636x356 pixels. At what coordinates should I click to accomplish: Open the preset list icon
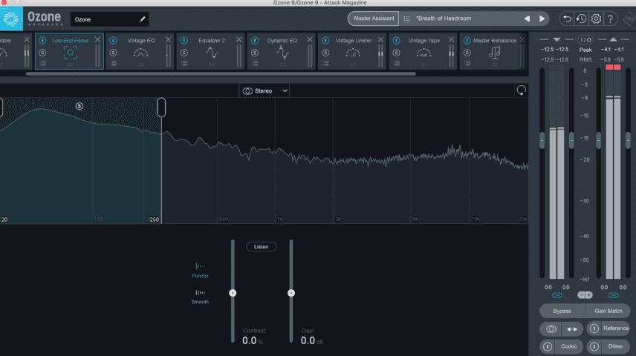407,19
